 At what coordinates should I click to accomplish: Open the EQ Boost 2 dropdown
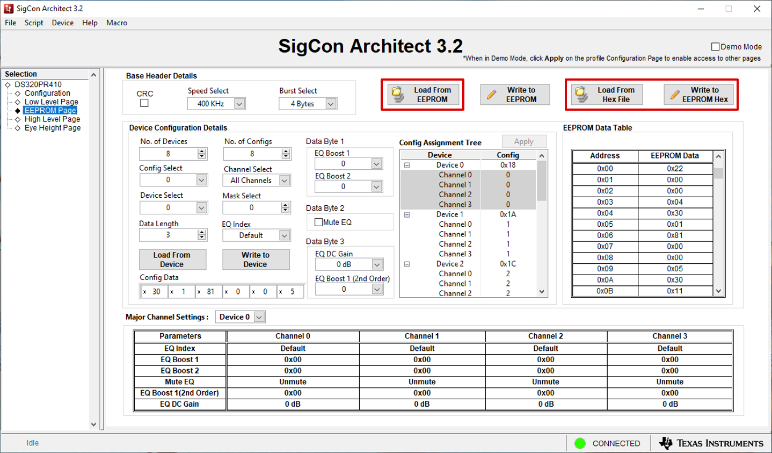tap(377, 186)
